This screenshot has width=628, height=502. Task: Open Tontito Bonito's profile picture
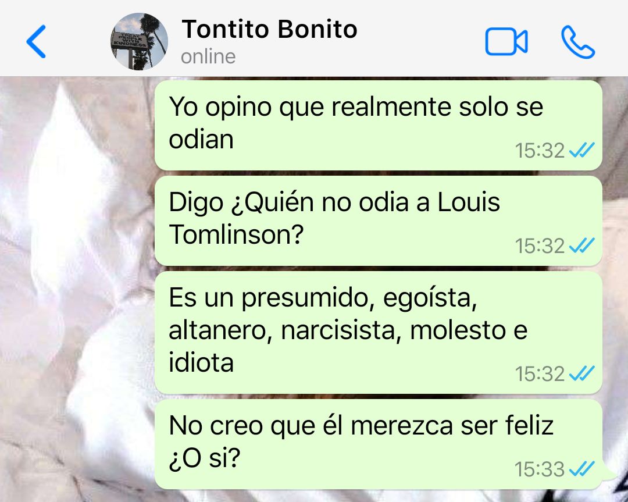click(x=139, y=41)
